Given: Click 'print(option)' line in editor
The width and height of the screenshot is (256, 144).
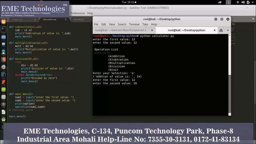Looking at the screenshot, I should [25, 104].
